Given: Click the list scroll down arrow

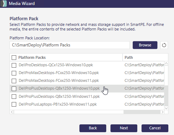Looking at the screenshot, I should coord(166,108).
